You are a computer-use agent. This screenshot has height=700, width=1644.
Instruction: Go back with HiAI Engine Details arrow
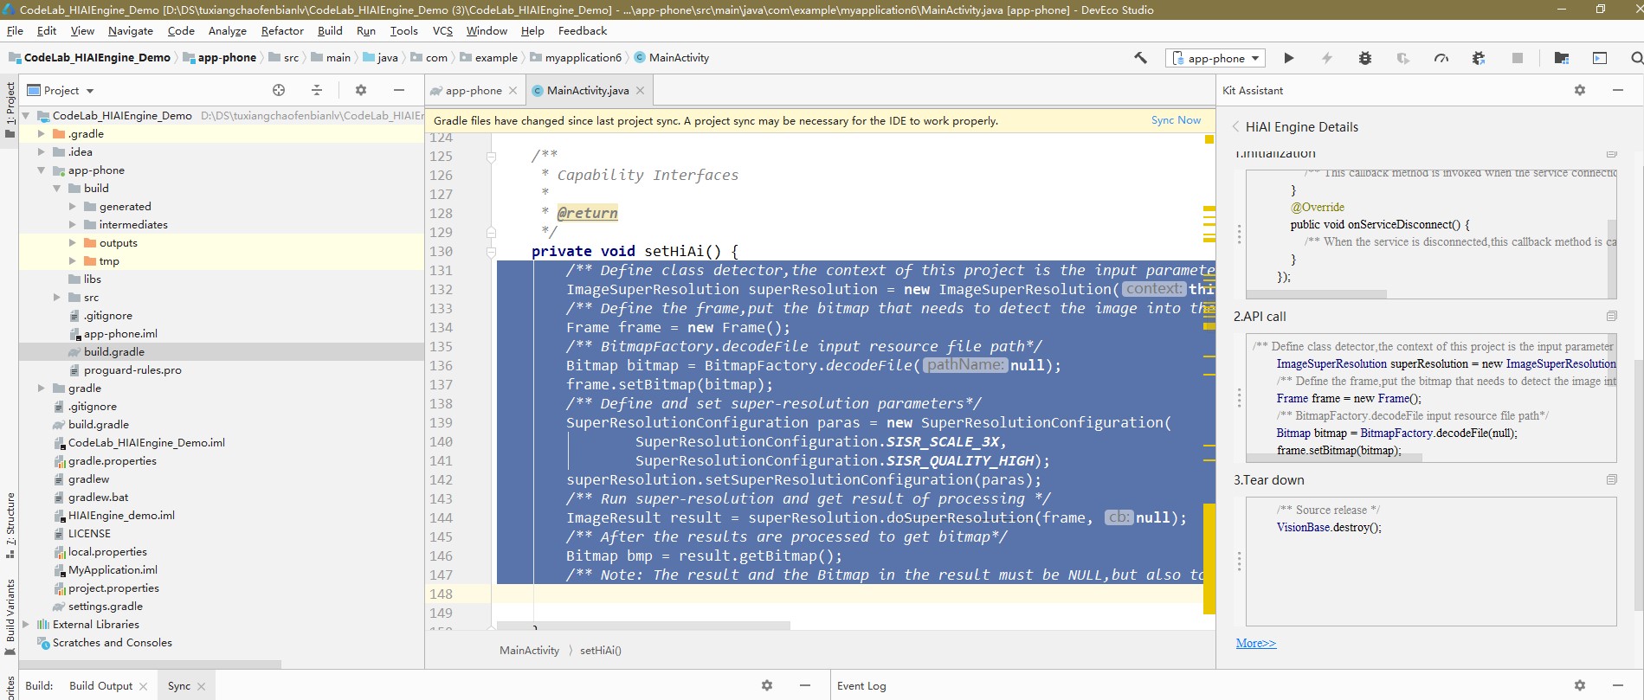[1235, 126]
